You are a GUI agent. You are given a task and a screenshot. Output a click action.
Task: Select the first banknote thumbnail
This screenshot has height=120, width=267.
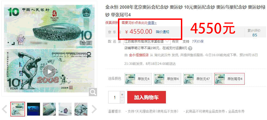click(18, 109)
